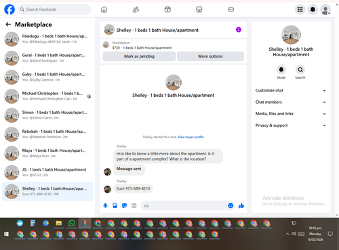Click the Facebook logo
The width and height of the screenshot is (339, 250).
pos(9,9)
